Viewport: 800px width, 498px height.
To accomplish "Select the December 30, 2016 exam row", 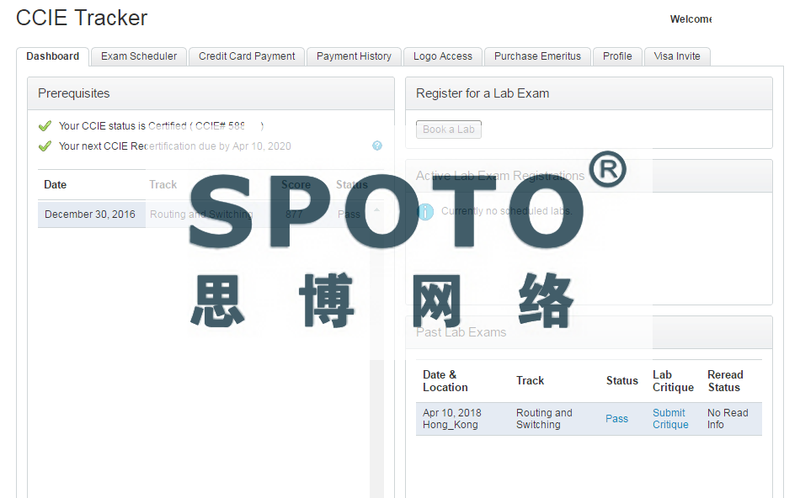I will pyautogui.click(x=90, y=215).
